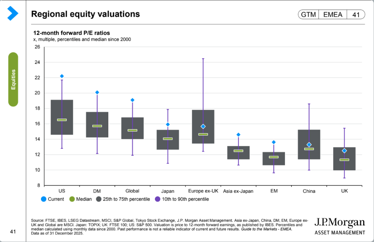374x242 pixels.
Task: Click the US current value diamond marker
Action: coord(62,76)
